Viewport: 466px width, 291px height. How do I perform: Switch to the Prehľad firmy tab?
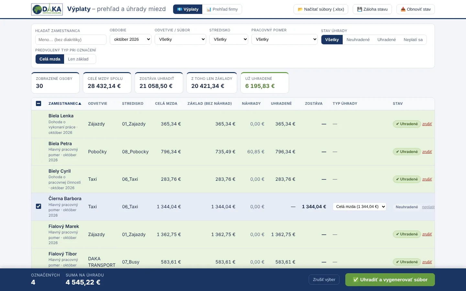tap(222, 9)
